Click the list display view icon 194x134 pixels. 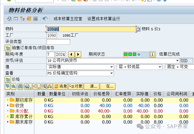tap(16, 19)
